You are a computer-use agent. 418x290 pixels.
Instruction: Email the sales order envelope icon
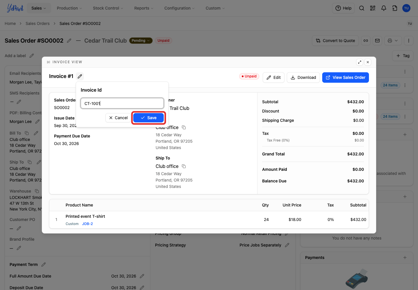377,41
